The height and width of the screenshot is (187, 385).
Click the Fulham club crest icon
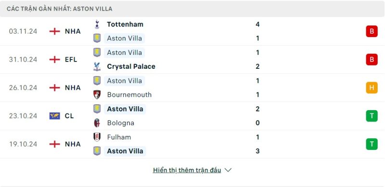pyautogui.click(x=97, y=137)
